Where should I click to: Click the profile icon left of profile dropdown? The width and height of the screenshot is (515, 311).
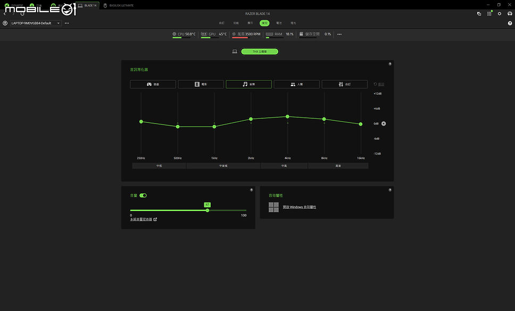pyautogui.click(x=5, y=23)
